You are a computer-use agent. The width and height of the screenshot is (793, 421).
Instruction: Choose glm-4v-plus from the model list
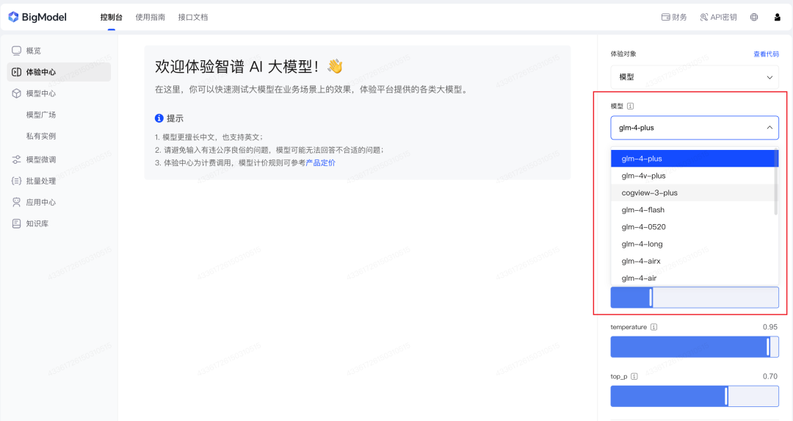pyautogui.click(x=693, y=176)
